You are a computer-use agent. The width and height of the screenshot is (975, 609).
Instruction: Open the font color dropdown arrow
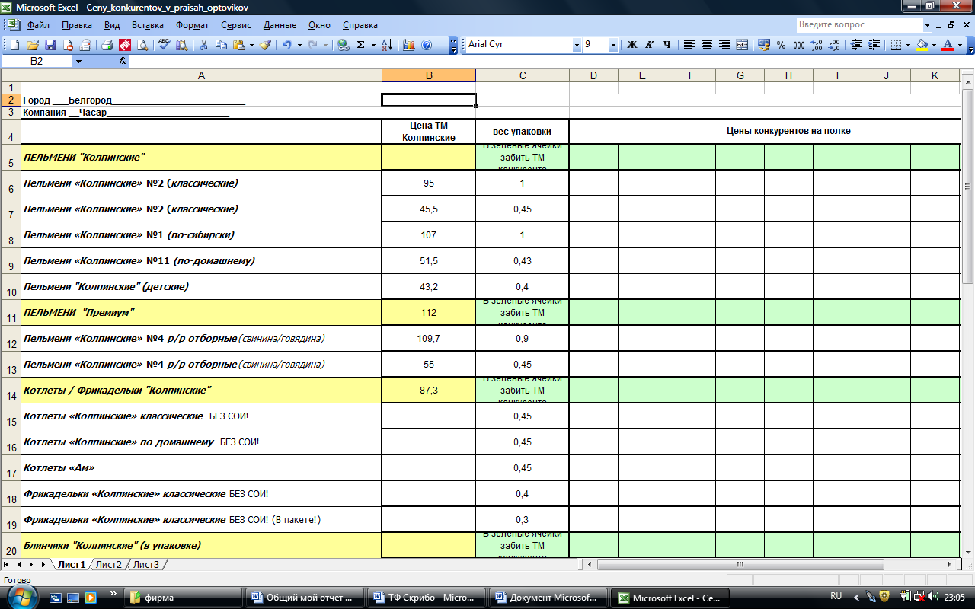pos(960,45)
